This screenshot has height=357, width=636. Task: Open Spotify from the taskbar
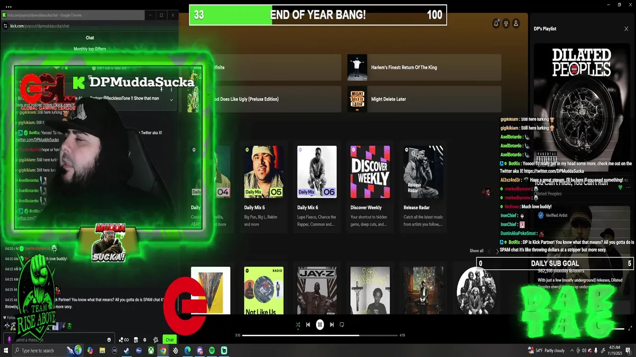pyautogui.click(x=212, y=351)
